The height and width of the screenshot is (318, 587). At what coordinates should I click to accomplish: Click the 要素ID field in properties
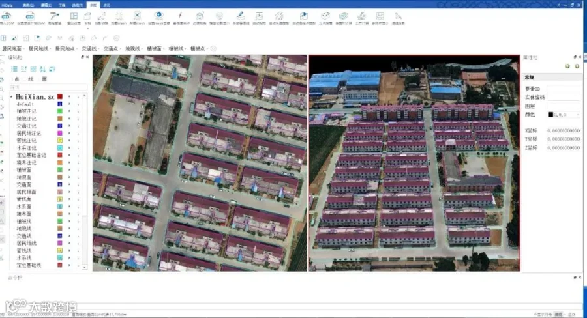tap(564, 89)
